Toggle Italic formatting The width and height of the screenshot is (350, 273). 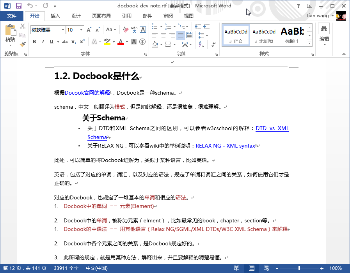point(43,41)
